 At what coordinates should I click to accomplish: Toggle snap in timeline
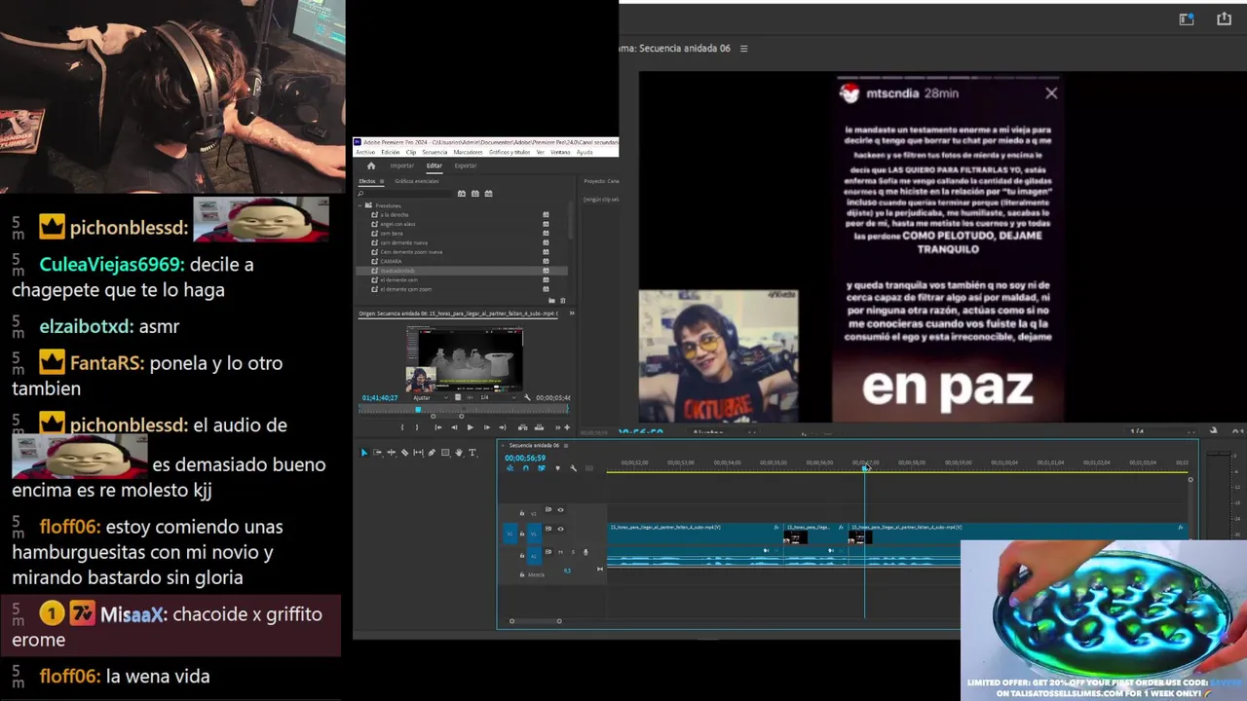(526, 468)
